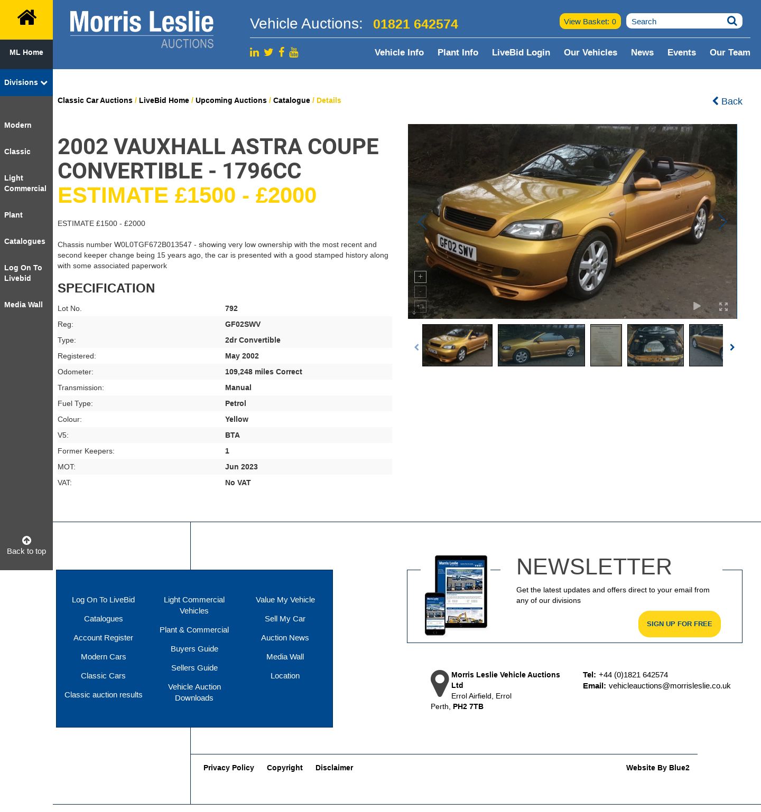Open footer Account Register link

(x=104, y=638)
